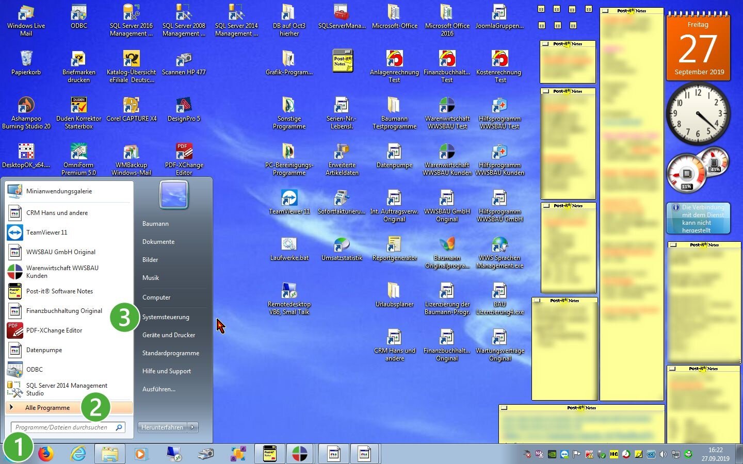This screenshot has height=464, width=743.
Task: Open Duden Korrektor Starterbox icon
Action: (x=78, y=113)
